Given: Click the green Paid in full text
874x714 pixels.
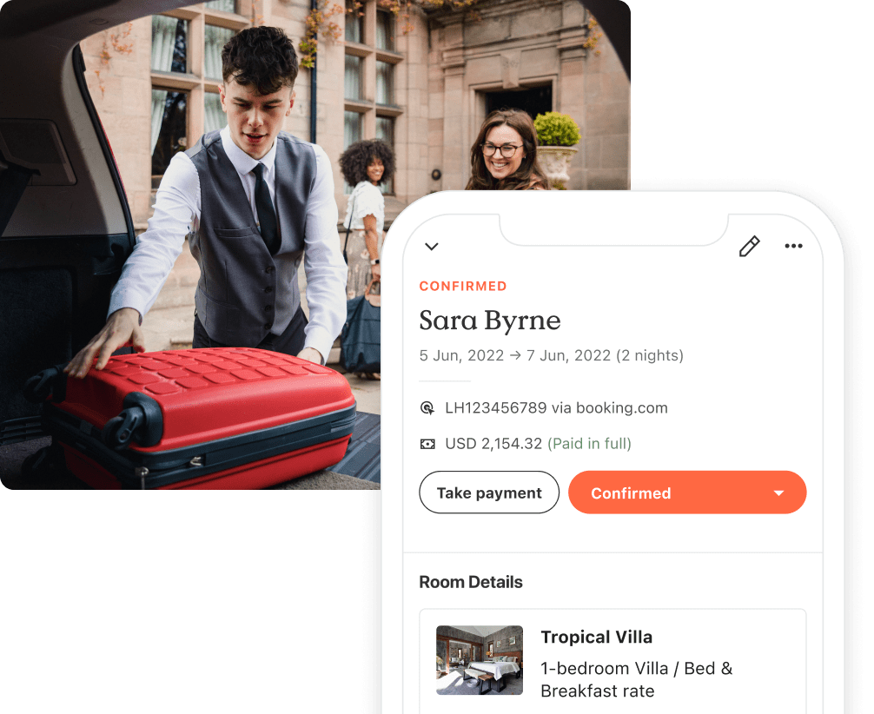Looking at the screenshot, I should click(589, 444).
